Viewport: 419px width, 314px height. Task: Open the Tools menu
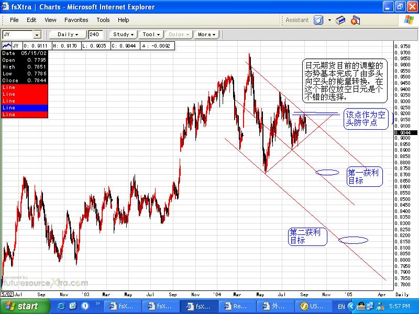(x=103, y=20)
